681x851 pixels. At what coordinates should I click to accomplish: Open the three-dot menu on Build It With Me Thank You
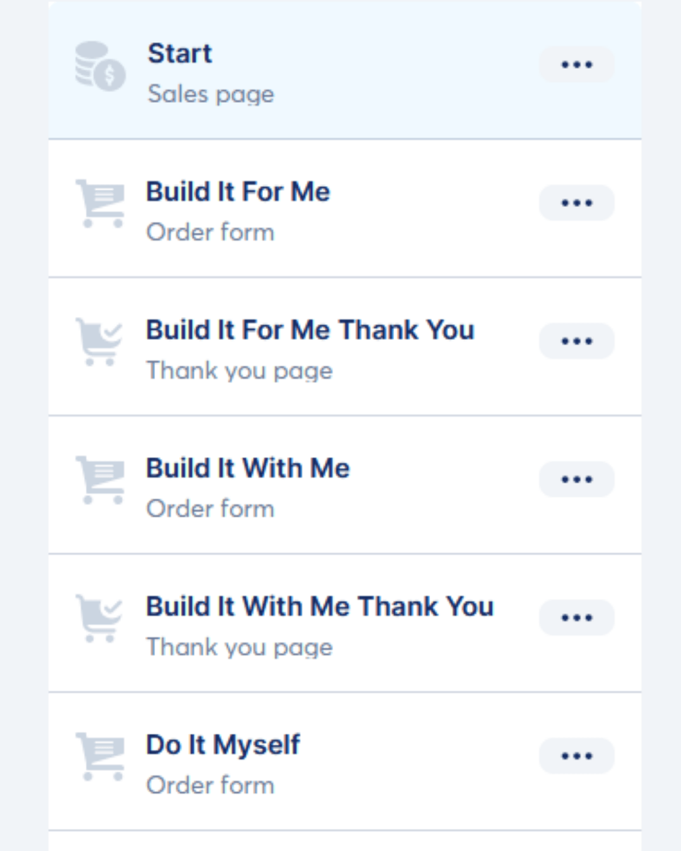576,618
